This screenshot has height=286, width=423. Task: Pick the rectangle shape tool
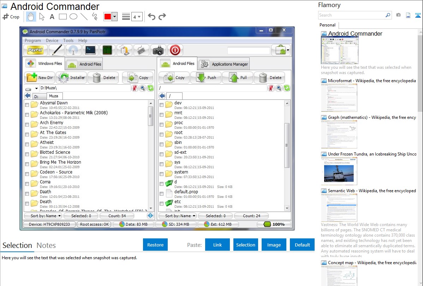(62, 17)
